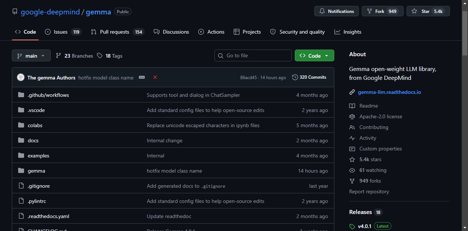Open commit 'Update readthedoc'

coord(169,216)
